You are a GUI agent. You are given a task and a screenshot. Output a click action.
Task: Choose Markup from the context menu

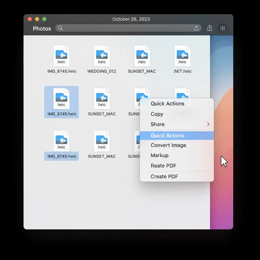pyautogui.click(x=159, y=155)
